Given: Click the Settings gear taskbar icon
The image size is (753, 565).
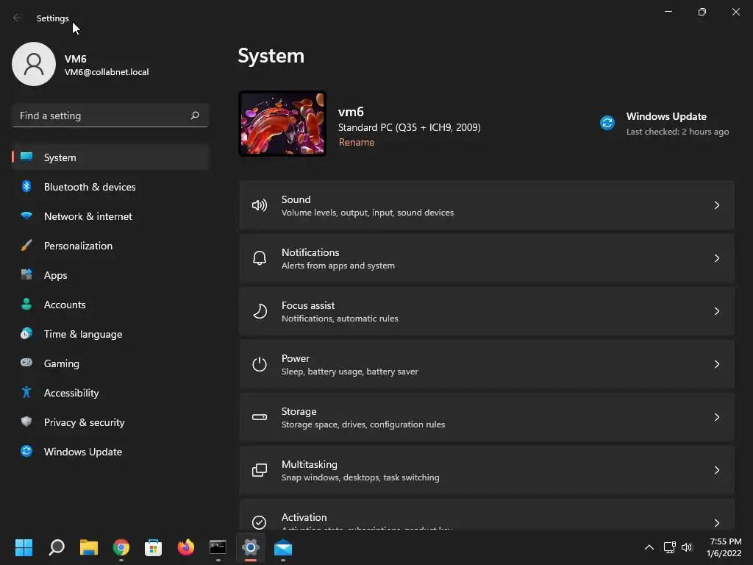Looking at the screenshot, I should coord(251,547).
